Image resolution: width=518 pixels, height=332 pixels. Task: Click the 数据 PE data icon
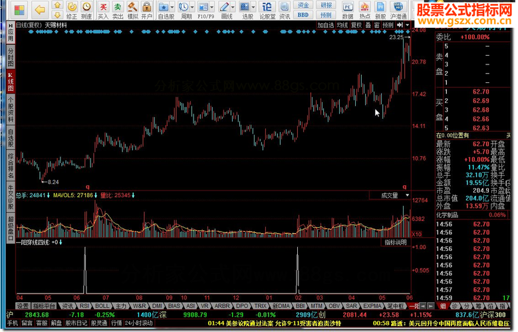(x=348, y=10)
